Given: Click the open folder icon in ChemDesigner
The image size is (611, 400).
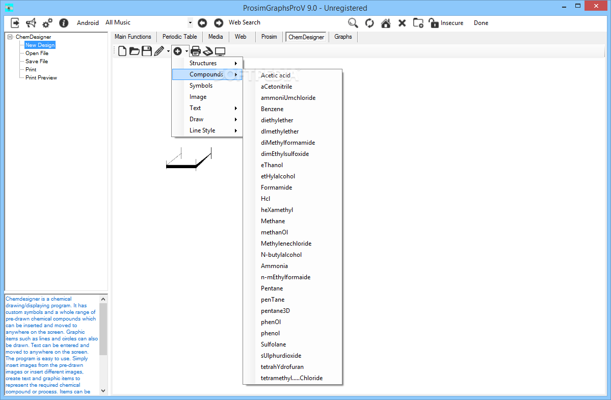Looking at the screenshot, I should pos(135,51).
